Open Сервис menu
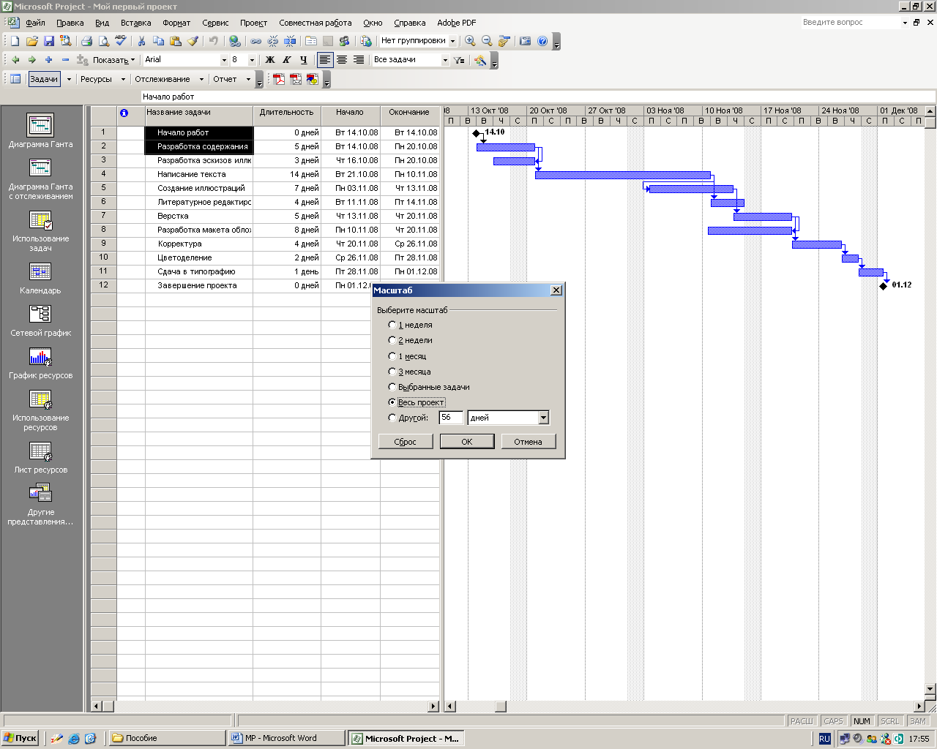The height and width of the screenshot is (749, 937). 215,23
